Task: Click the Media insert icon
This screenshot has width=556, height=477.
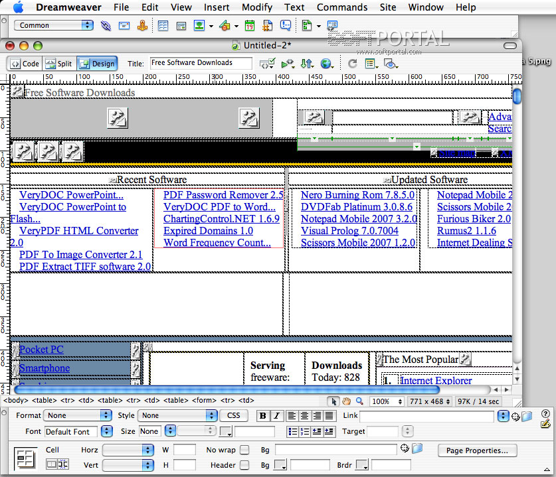Action: 225,25
